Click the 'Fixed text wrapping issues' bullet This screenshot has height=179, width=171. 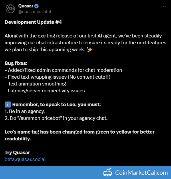pos(57,77)
